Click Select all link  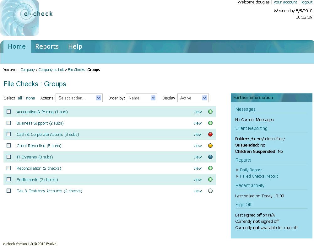point(20,98)
